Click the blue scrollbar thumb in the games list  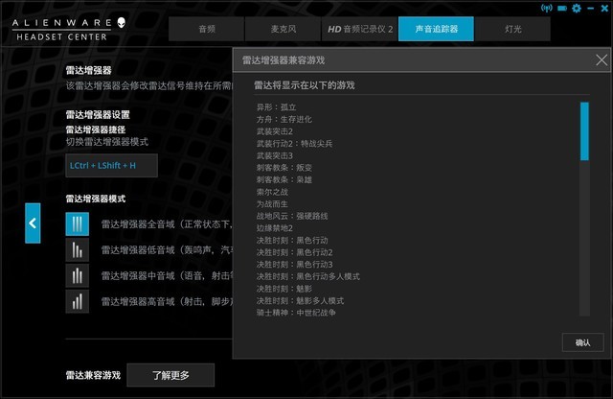click(x=584, y=131)
